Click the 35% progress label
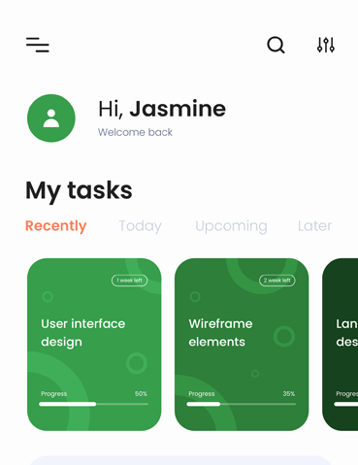The height and width of the screenshot is (465, 358). tap(289, 394)
